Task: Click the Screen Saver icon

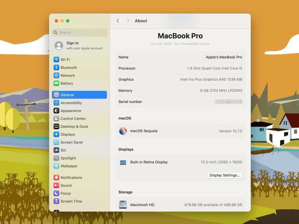Action: pos(56,142)
